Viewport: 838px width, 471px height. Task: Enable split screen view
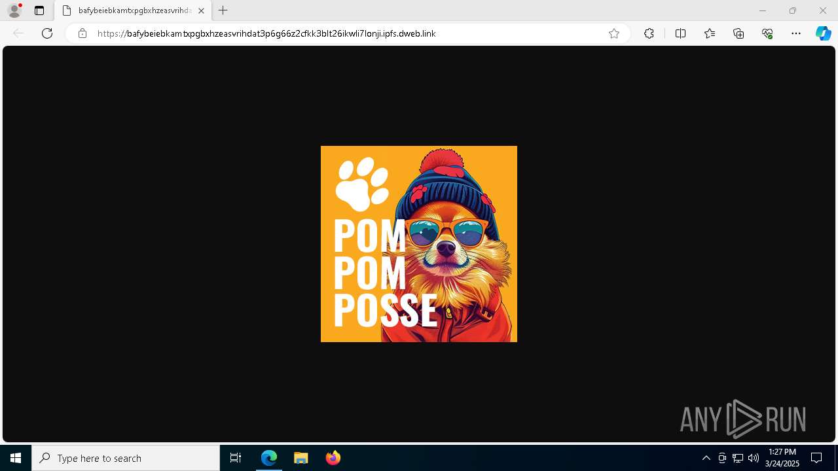point(680,33)
